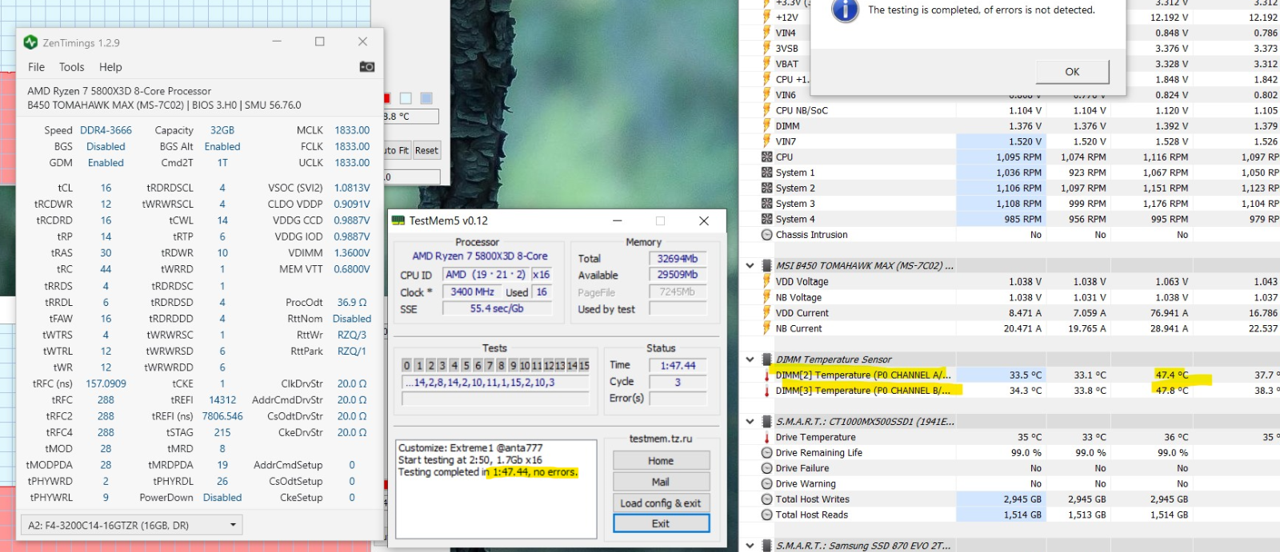Viewport: 1280px width, 552px height.
Task: Click the ZenTimings app logo in title bar
Action: [x=31, y=42]
